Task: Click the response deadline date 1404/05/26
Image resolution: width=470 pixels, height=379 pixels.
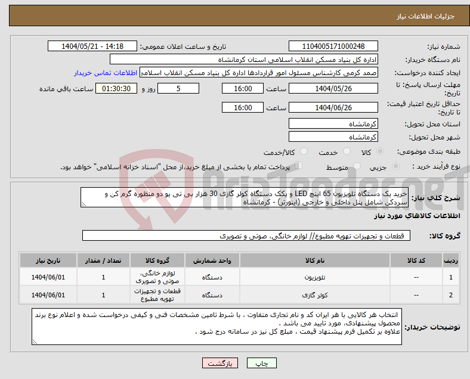Action: click(333, 89)
